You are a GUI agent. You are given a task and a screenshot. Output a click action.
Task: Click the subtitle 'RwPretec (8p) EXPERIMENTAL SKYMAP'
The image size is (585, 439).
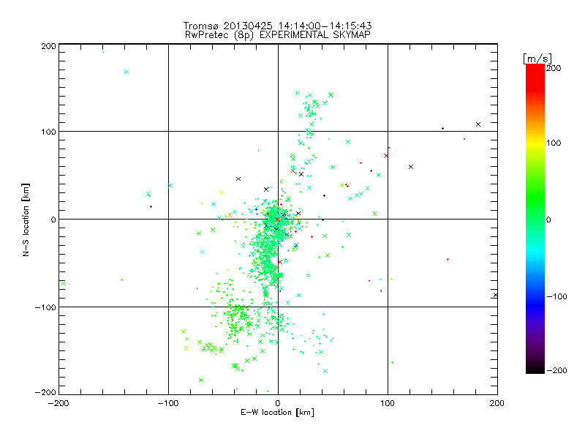click(x=278, y=35)
